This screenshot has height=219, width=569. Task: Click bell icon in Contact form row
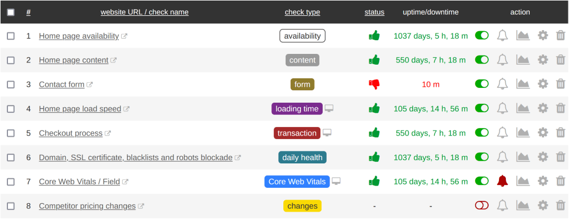tap(502, 84)
